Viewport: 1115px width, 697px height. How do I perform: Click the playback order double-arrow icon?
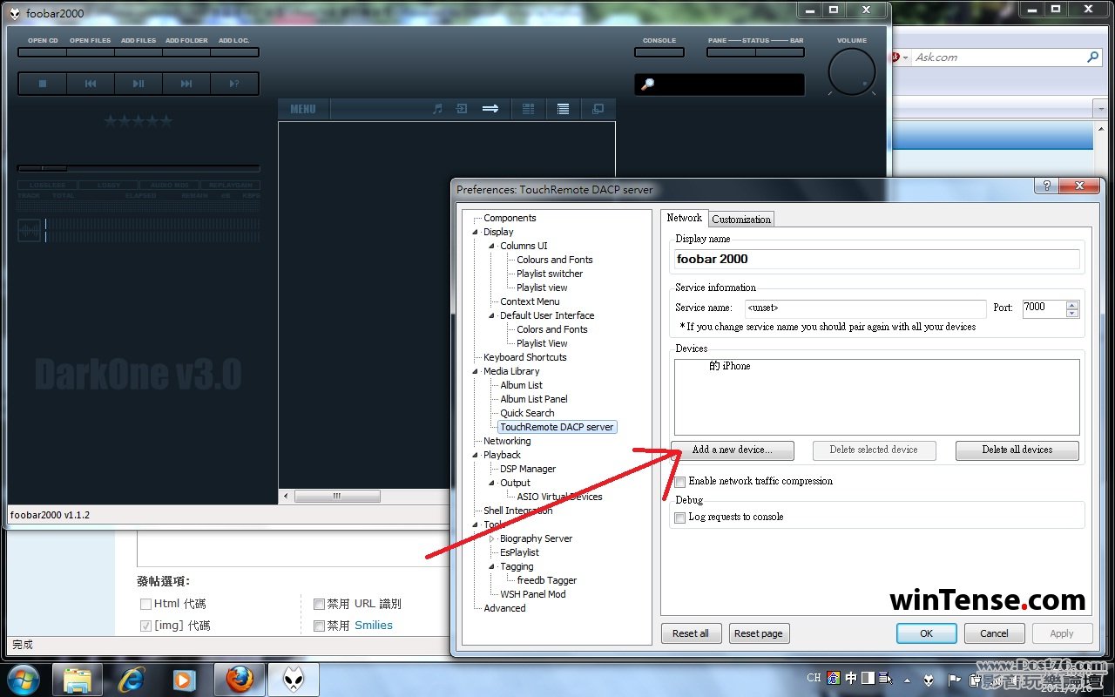[490, 109]
